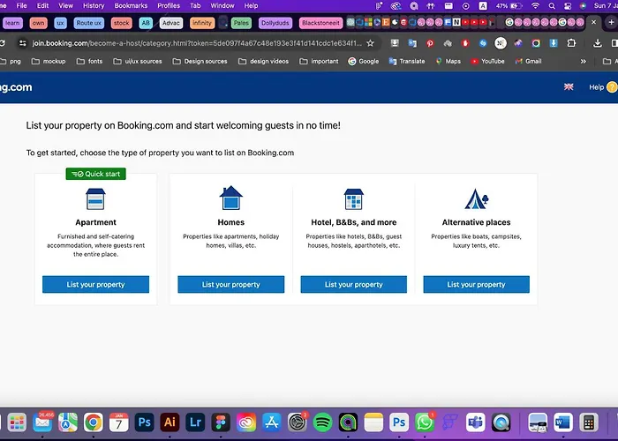The height and width of the screenshot is (441, 618).
Task: Open the 'fonts' bookmarks folder
Action: point(89,62)
